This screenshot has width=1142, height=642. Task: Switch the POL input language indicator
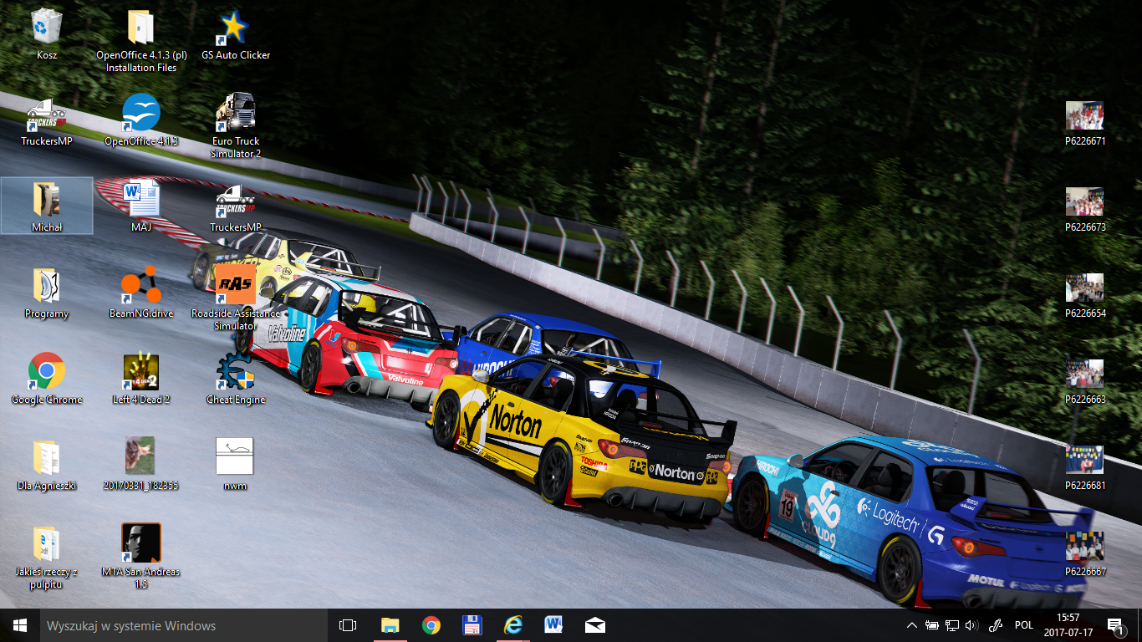1023,625
